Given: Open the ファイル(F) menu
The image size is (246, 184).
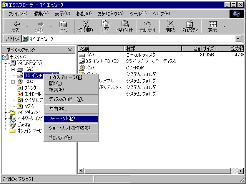Looking at the screenshot, I should pyautogui.click(x=18, y=14).
